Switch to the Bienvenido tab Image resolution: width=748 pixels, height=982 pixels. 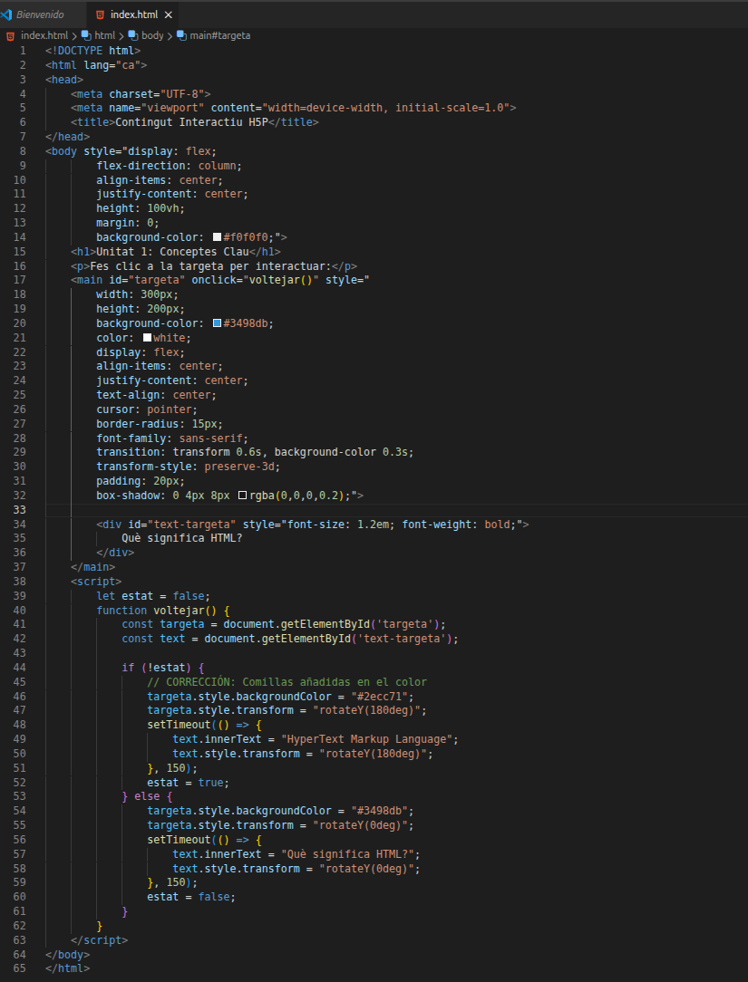[40, 14]
